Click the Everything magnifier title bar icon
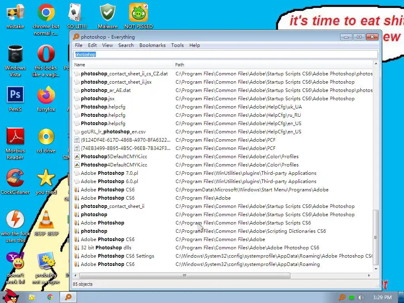The width and height of the screenshot is (404, 303). click(76, 37)
